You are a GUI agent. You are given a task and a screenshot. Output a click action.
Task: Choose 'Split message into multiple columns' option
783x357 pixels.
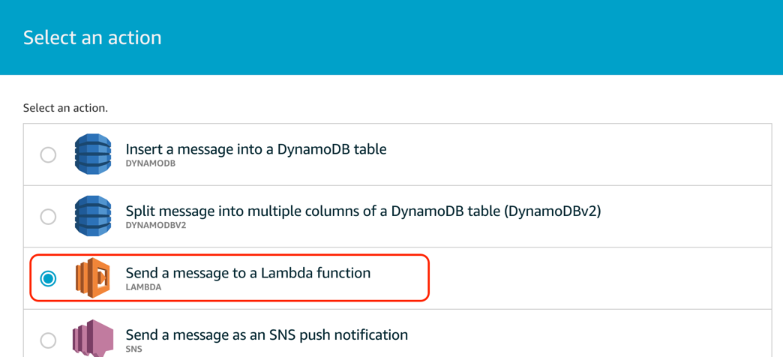[x=363, y=211]
